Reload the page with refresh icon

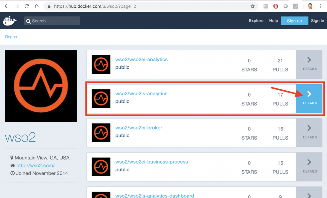click(27, 6)
